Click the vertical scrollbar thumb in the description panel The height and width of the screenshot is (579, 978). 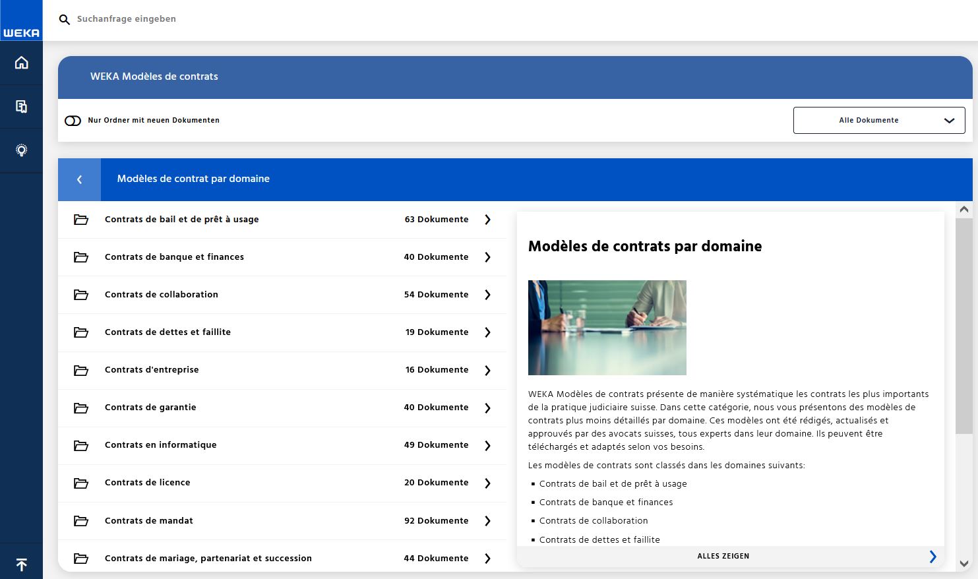(x=963, y=326)
